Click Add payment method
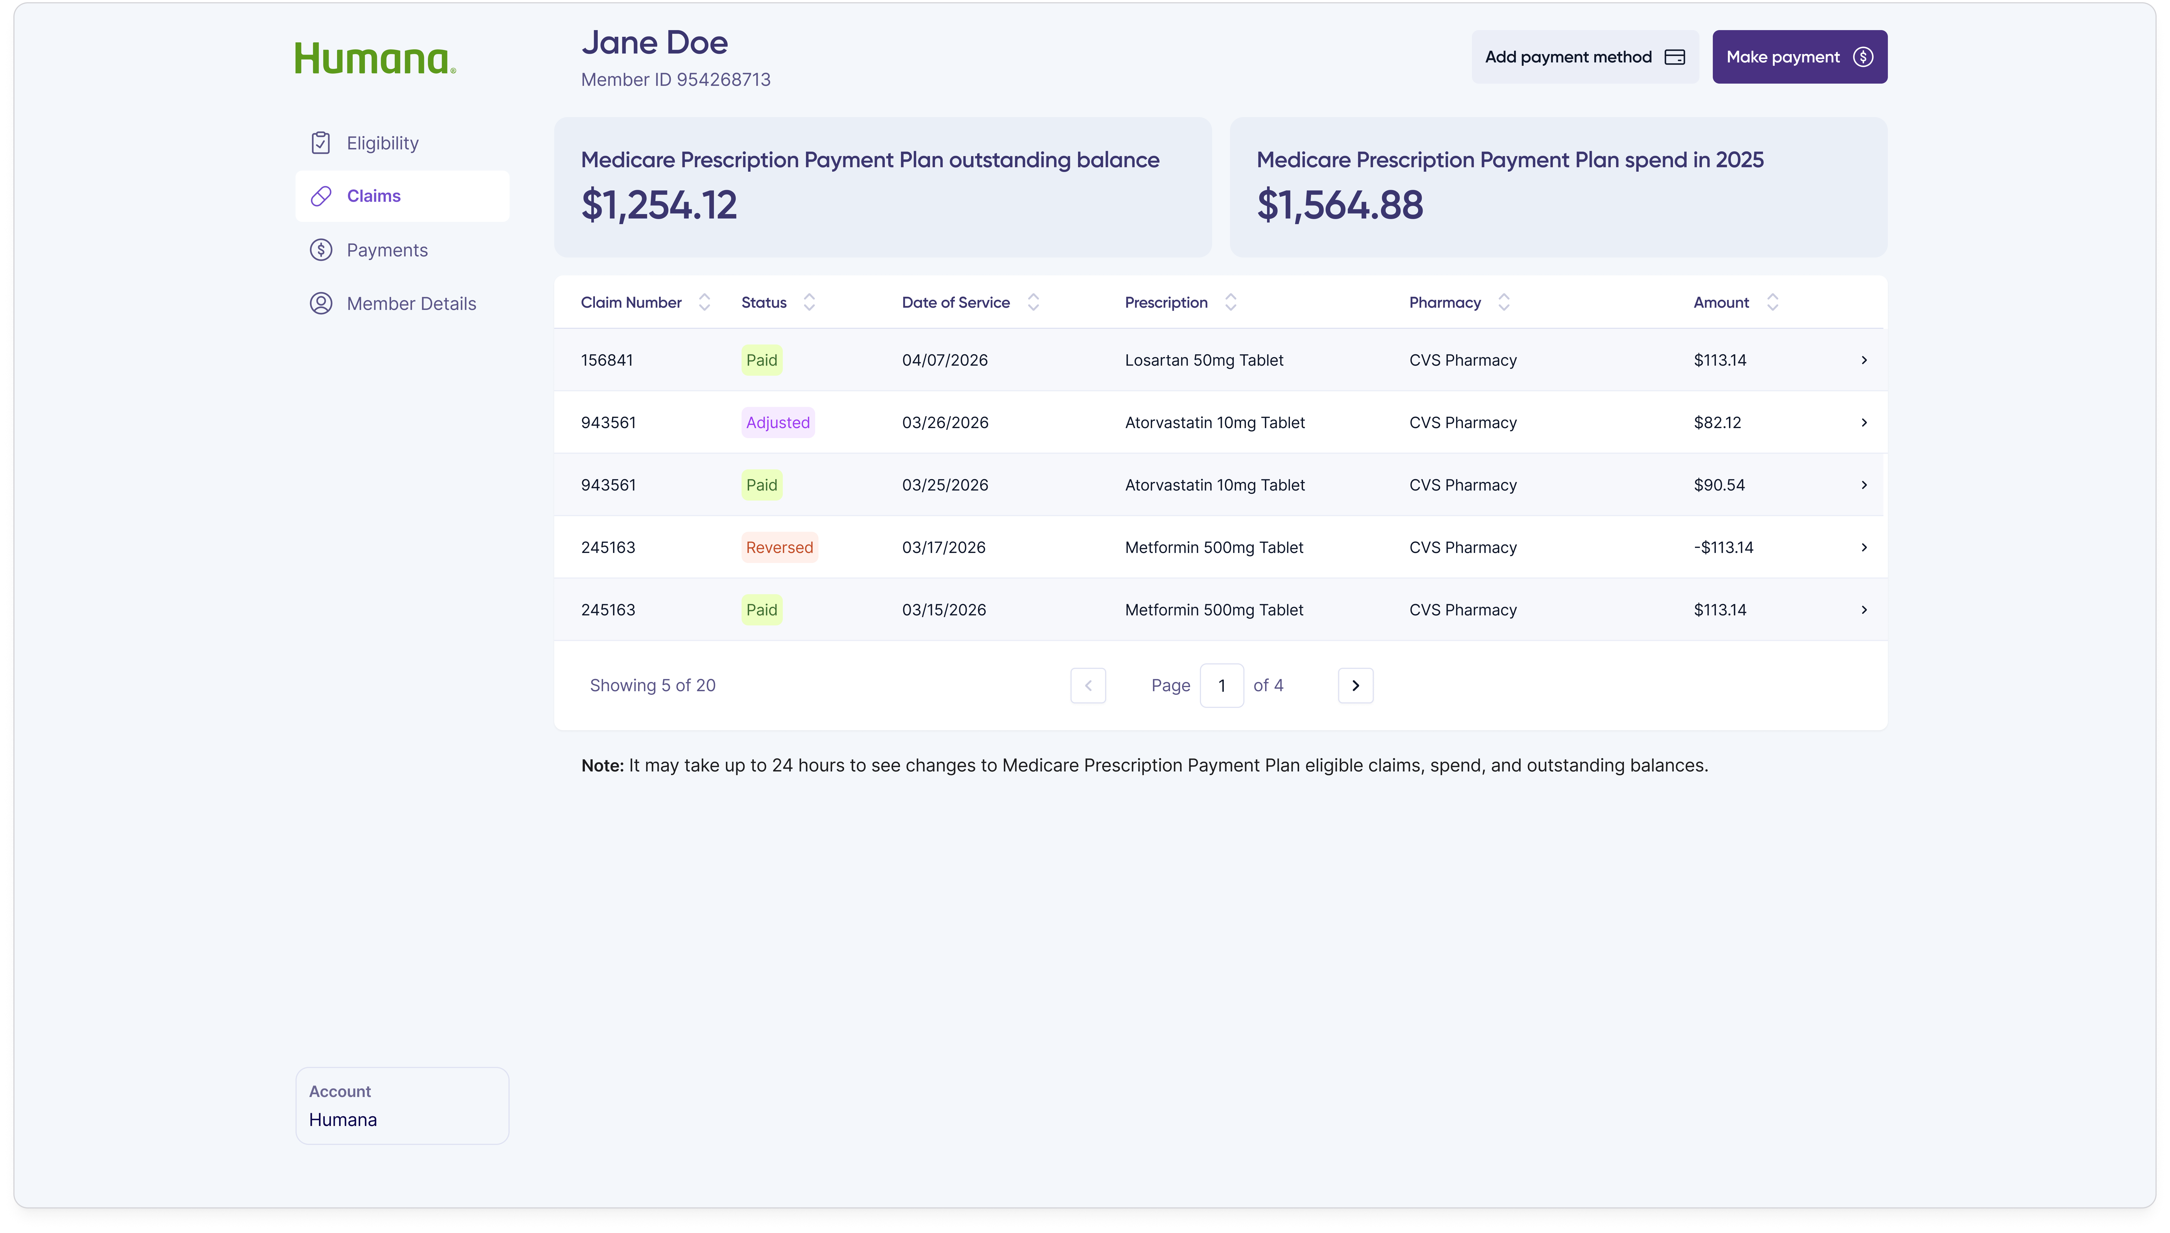This screenshot has width=2170, height=1233. click(x=1584, y=57)
